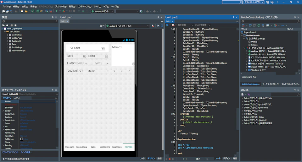Click the move-up arrow in the Structure panel
This screenshot has height=162, width=302.
[x=12, y=25]
